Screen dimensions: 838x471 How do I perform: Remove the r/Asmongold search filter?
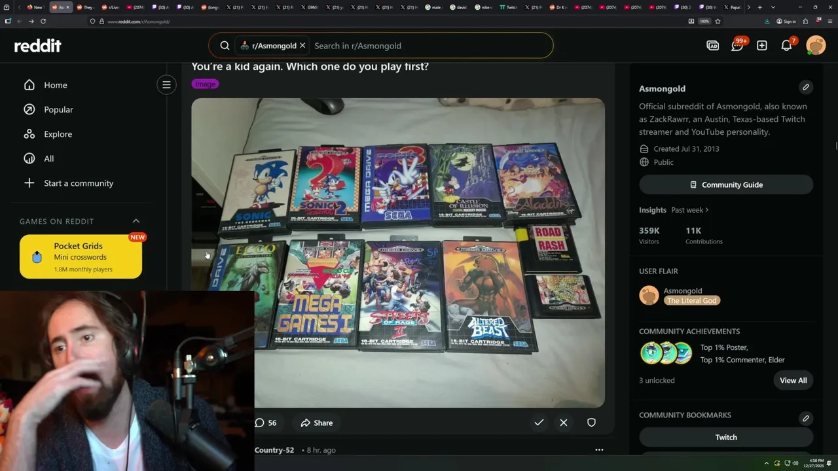pos(302,46)
